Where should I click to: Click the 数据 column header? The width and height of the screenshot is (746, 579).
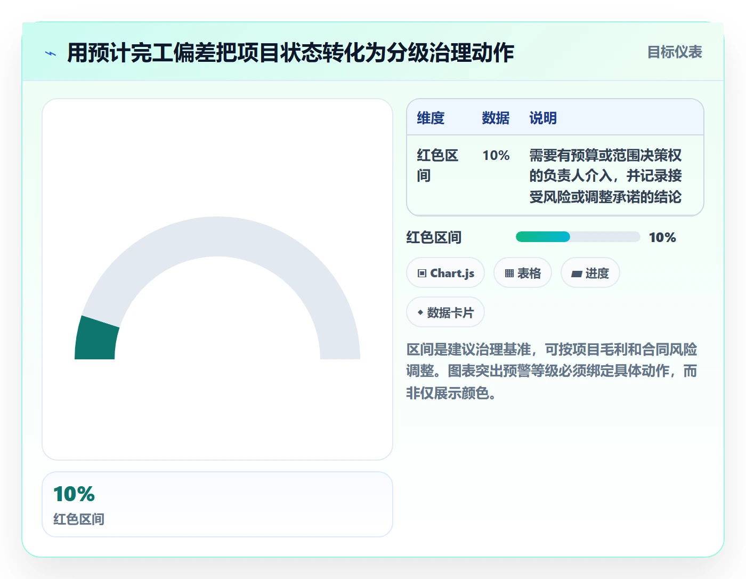496,118
